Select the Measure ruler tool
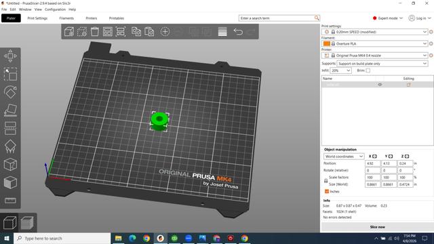The height and width of the screenshot is (244, 434). tap(10, 201)
